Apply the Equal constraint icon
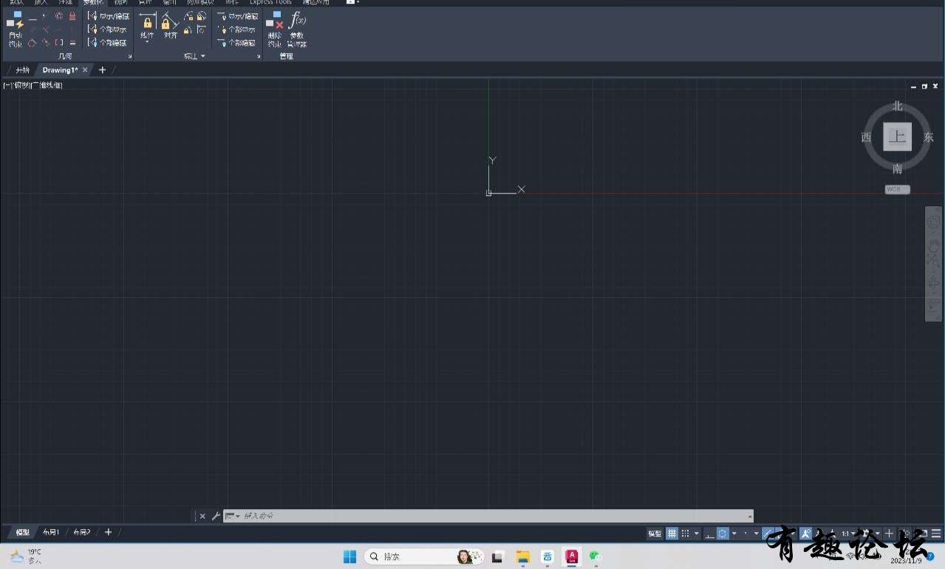Image resolution: width=945 pixels, height=569 pixels. tap(72, 43)
